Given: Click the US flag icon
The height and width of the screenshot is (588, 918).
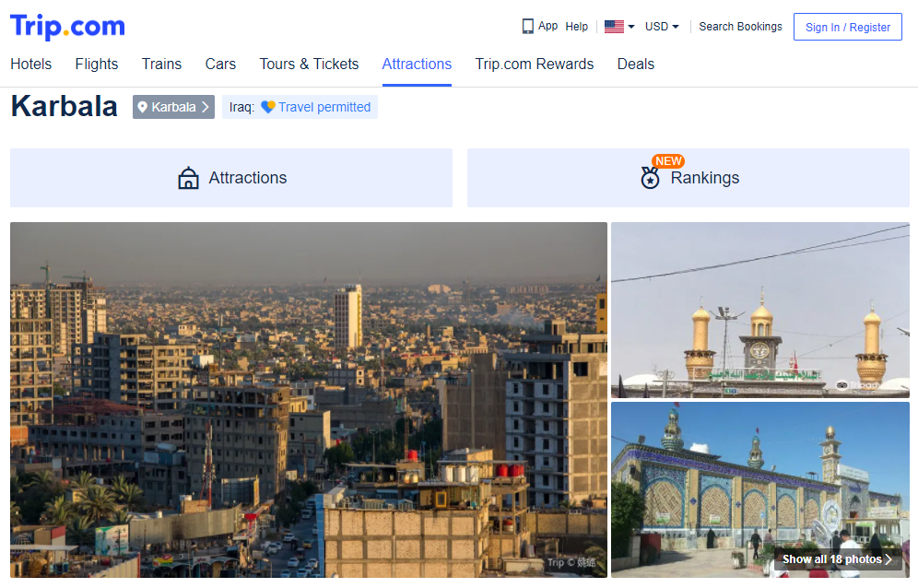Looking at the screenshot, I should 614,27.
